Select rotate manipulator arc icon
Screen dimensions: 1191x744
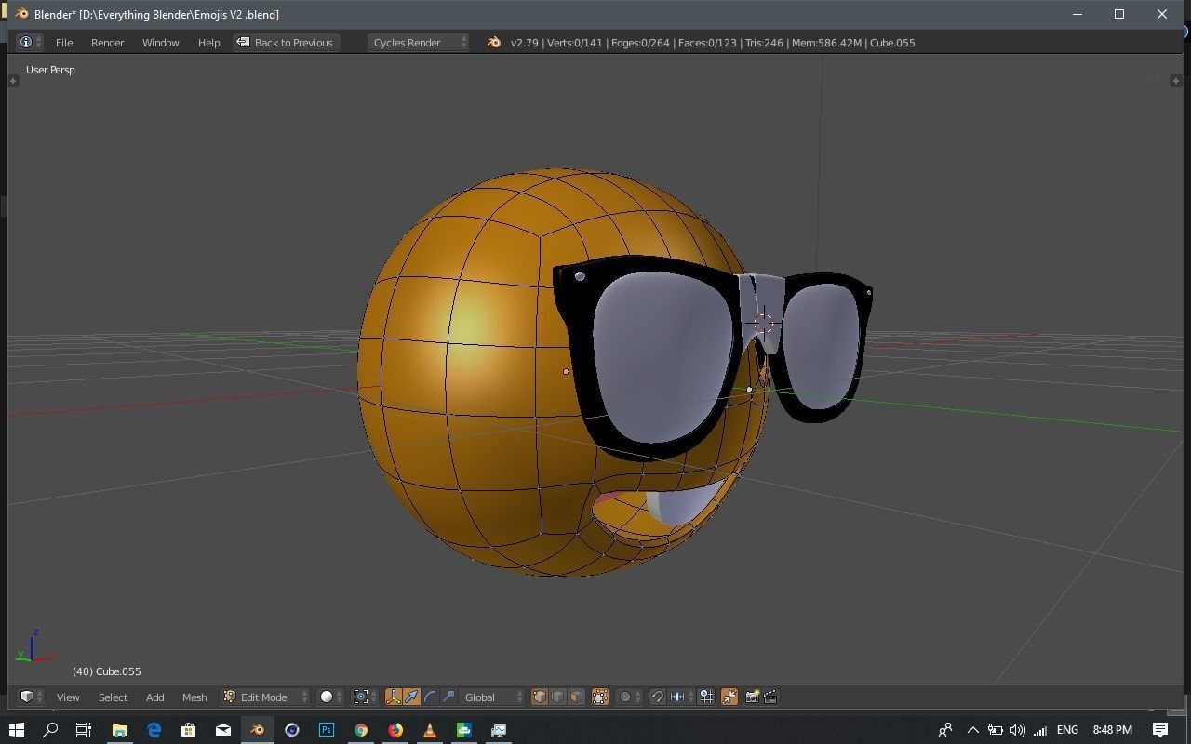(430, 697)
